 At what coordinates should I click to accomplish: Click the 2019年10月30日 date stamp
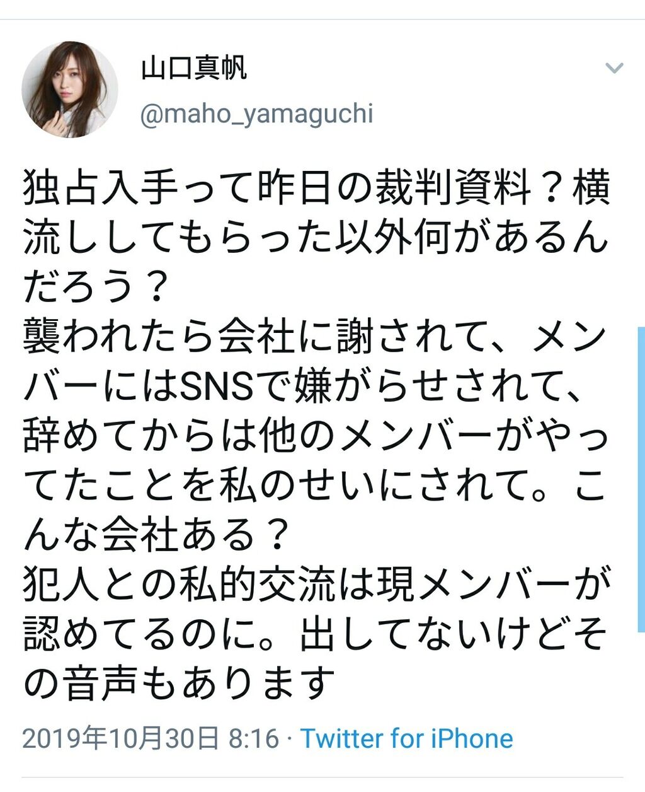[x=121, y=738]
